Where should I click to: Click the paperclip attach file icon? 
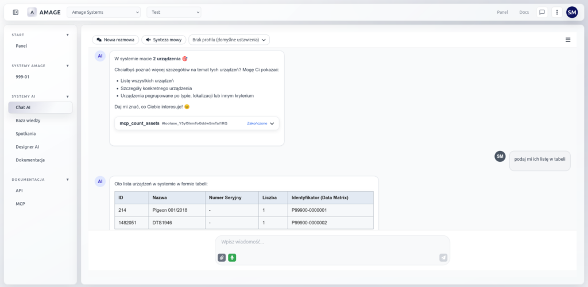(x=222, y=258)
